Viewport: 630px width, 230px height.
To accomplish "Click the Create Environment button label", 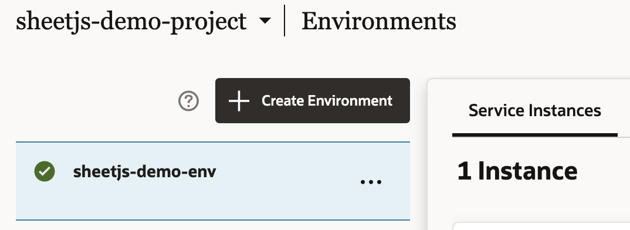I will click(x=327, y=100).
